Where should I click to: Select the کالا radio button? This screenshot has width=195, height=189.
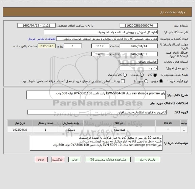(155, 75)
